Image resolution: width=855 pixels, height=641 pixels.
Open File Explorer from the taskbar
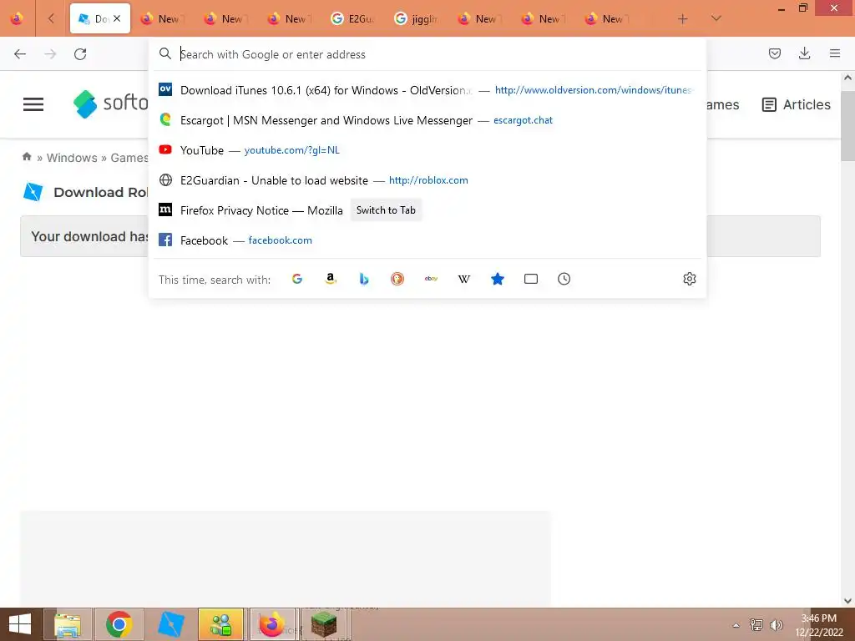pos(68,624)
